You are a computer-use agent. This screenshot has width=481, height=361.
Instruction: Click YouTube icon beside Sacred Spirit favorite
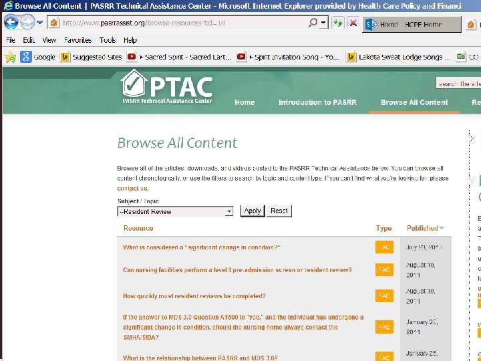(x=132, y=57)
